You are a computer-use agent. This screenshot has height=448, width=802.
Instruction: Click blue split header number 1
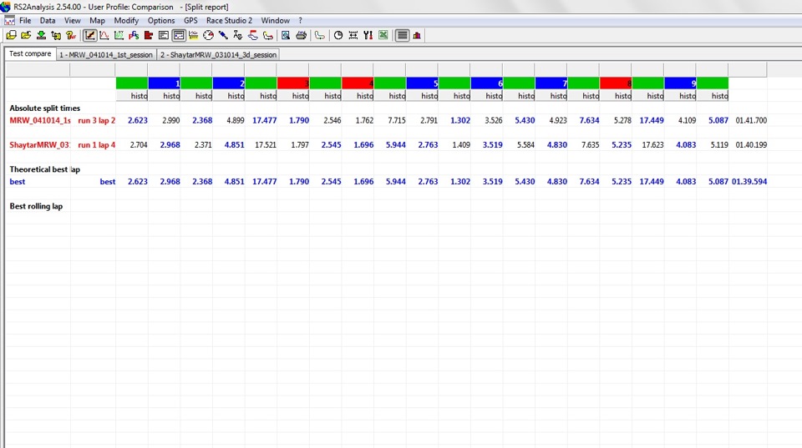(x=165, y=83)
